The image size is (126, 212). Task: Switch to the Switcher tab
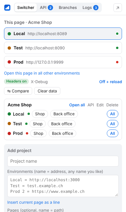[x=26, y=8]
